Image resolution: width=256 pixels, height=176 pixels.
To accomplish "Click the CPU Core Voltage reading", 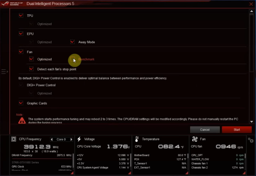I will (x=103, y=147).
